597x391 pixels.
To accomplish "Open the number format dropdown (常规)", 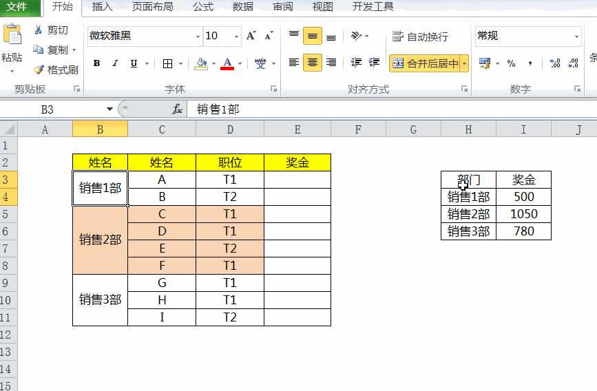I will click(576, 36).
